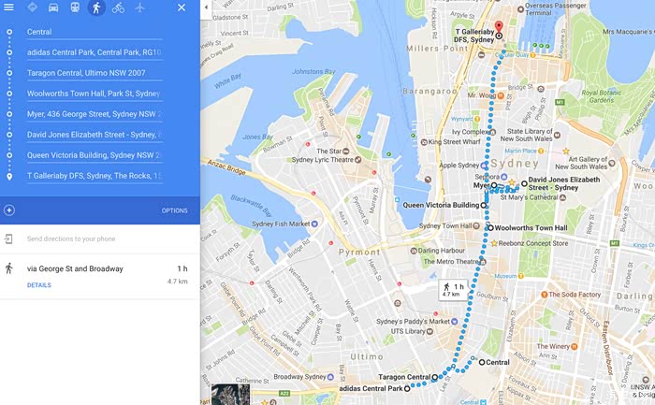655x405 pixels.
Task: Add destination with plus icon
Action: 9,210
